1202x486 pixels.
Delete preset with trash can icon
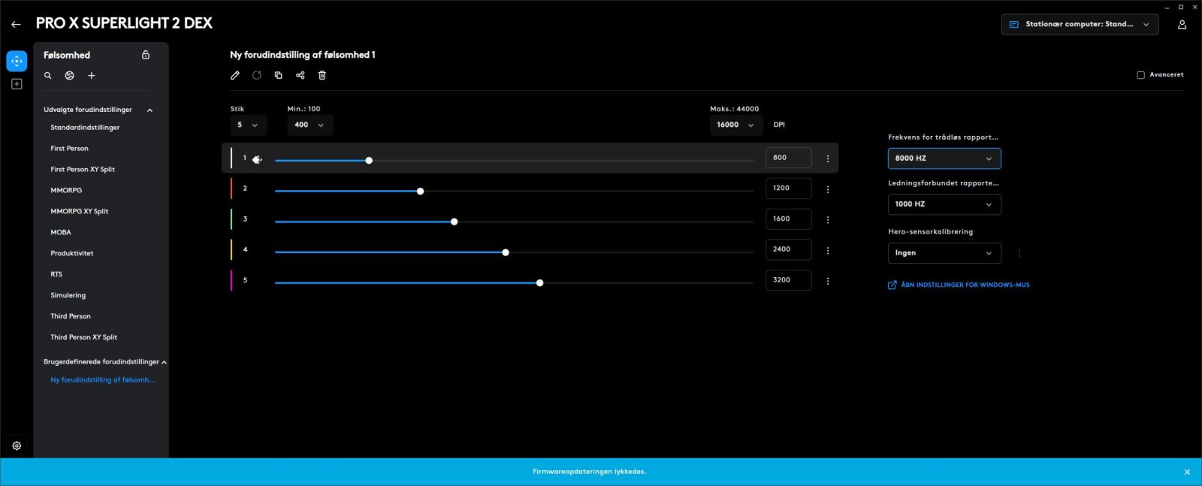322,75
